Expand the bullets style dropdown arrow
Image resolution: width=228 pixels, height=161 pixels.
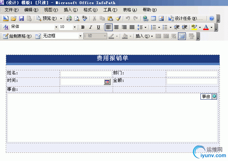[170, 27]
